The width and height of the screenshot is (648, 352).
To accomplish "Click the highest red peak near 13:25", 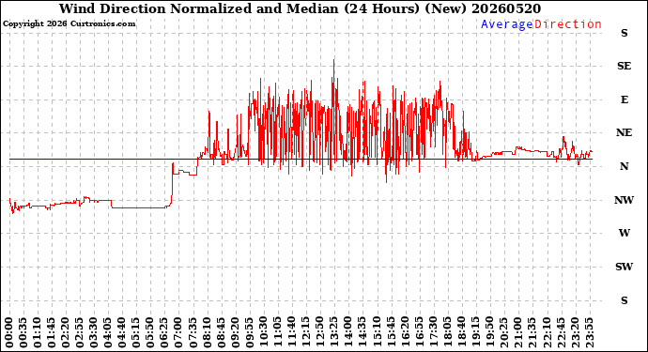I will [x=334, y=60].
